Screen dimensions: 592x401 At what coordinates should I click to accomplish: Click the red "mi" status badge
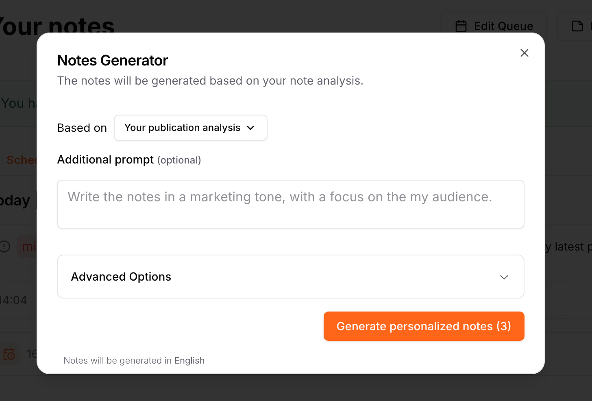point(28,246)
